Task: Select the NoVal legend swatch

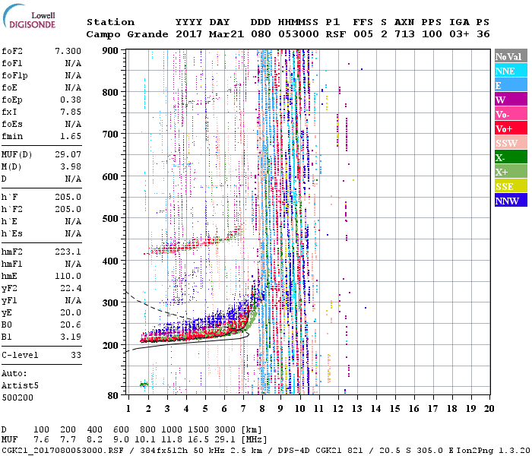Action: (511, 56)
